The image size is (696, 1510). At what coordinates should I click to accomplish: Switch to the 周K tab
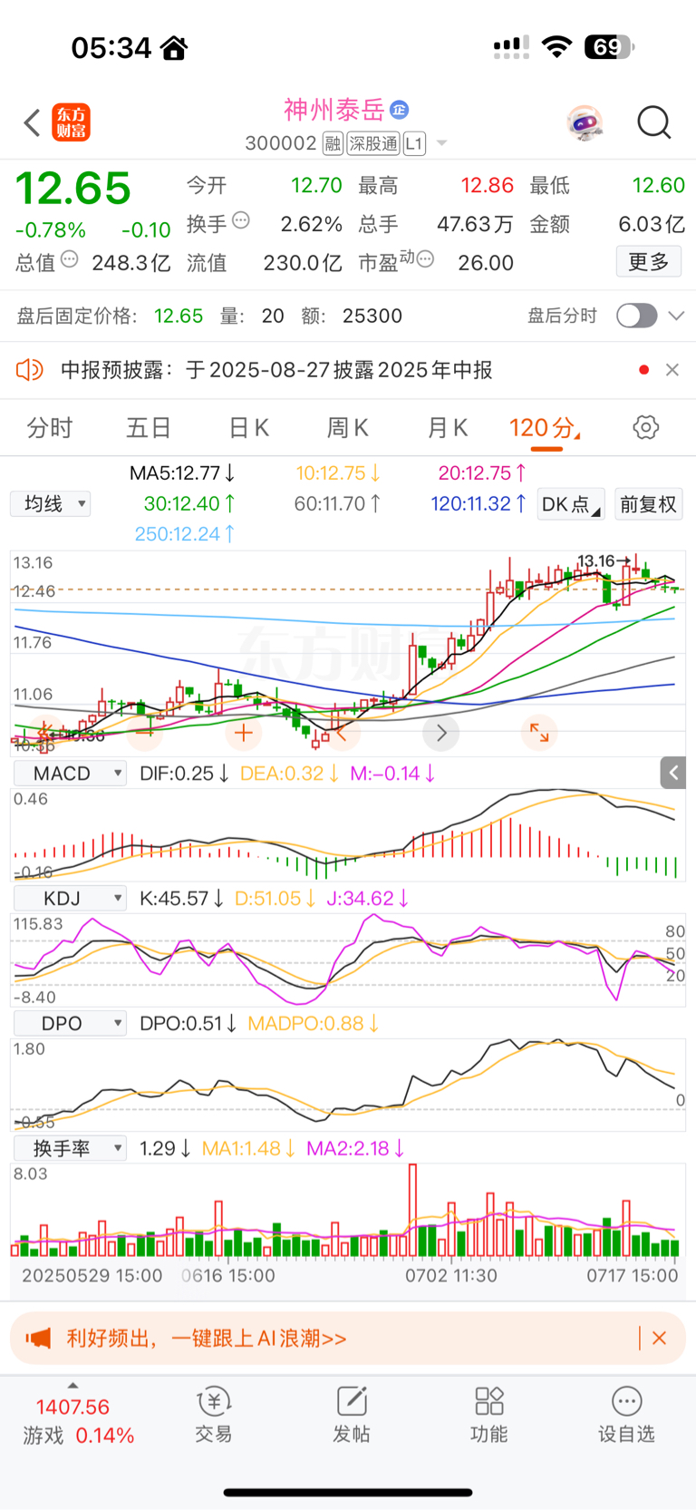pos(347,428)
